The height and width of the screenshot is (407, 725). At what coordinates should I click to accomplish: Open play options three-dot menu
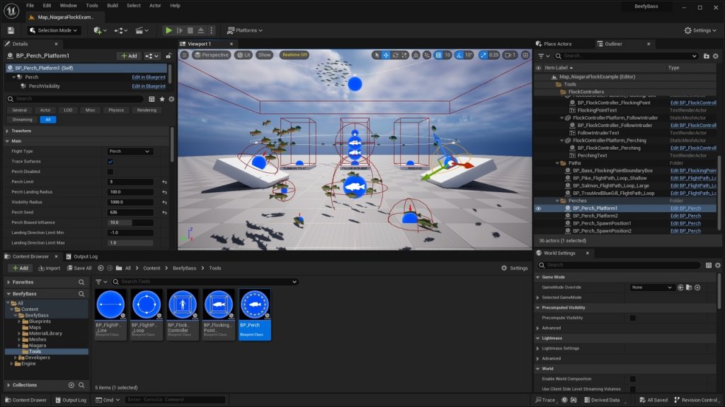point(211,30)
